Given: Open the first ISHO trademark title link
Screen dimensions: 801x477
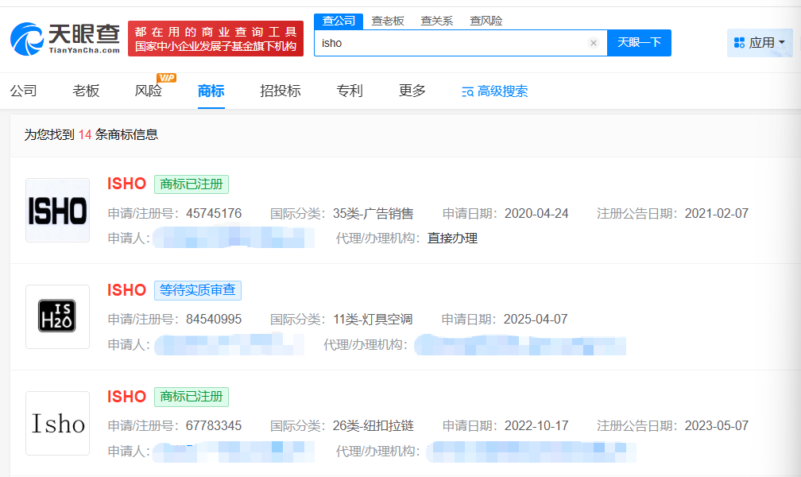Looking at the screenshot, I should [126, 184].
